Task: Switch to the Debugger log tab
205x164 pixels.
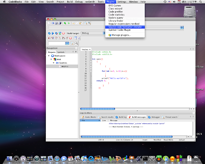Action: click(154, 117)
